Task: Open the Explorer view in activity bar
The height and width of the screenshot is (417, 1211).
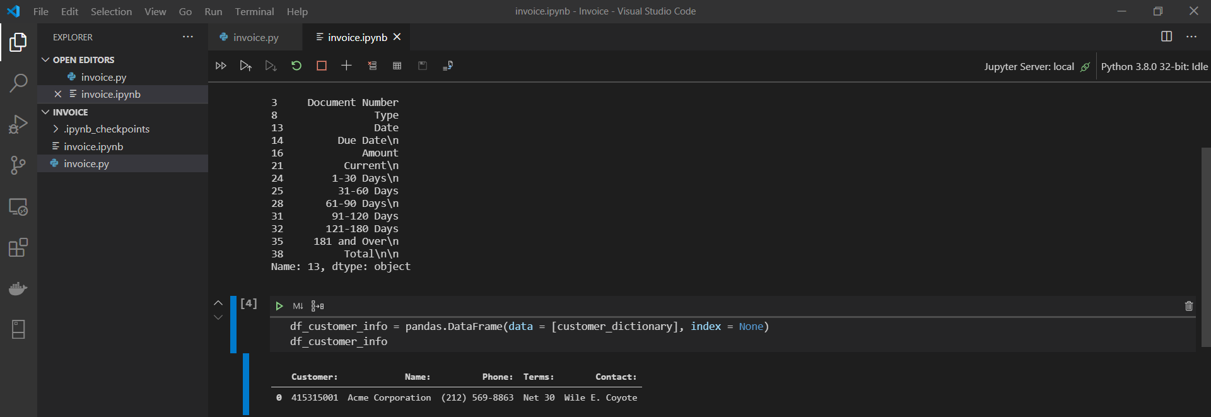Action: pyautogui.click(x=18, y=42)
